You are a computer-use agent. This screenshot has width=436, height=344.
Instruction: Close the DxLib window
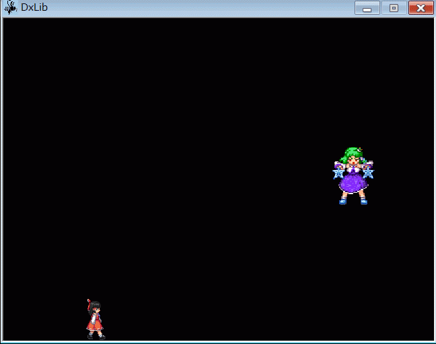(x=421, y=8)
